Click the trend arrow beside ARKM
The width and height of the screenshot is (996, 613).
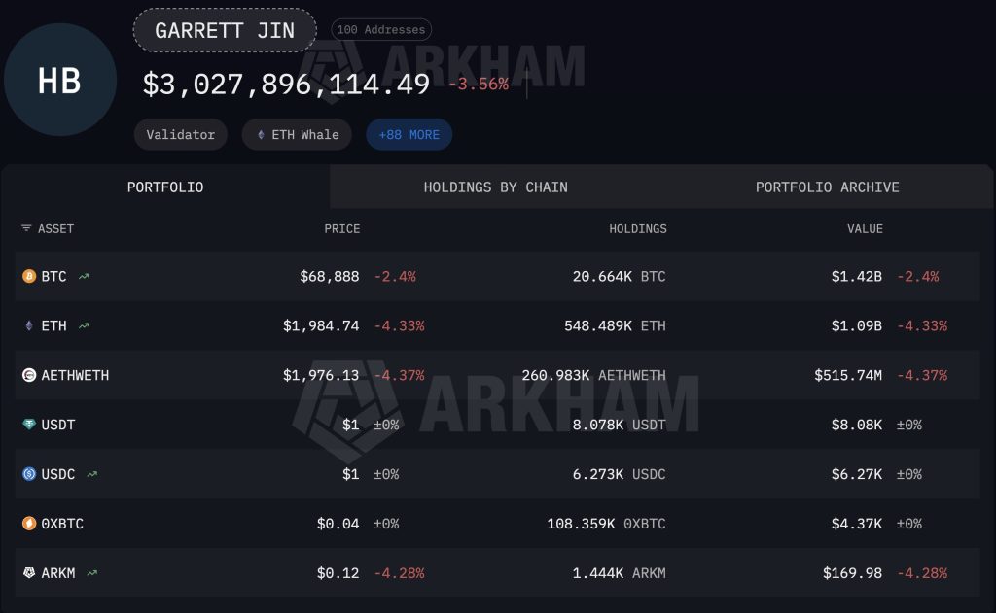tap(90, 572)
